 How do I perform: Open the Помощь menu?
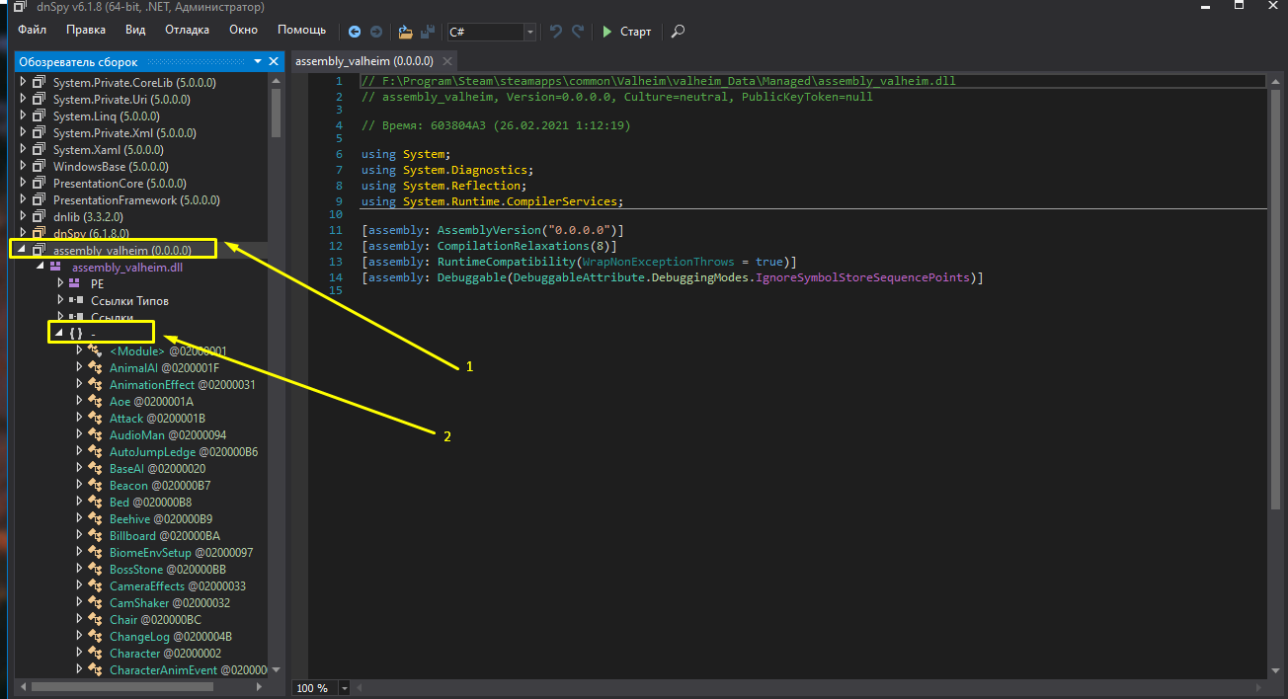click(301, 31)
